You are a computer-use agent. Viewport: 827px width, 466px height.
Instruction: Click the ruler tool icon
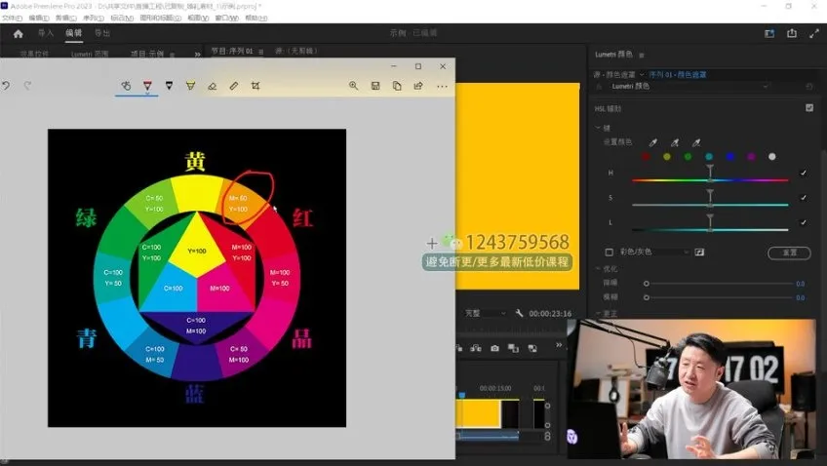[234, 86]
